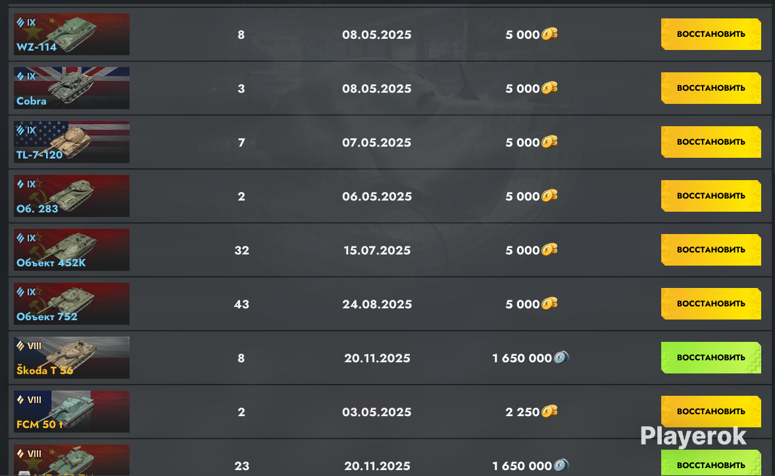Select the Объект 452К tank image

[72, 249]
